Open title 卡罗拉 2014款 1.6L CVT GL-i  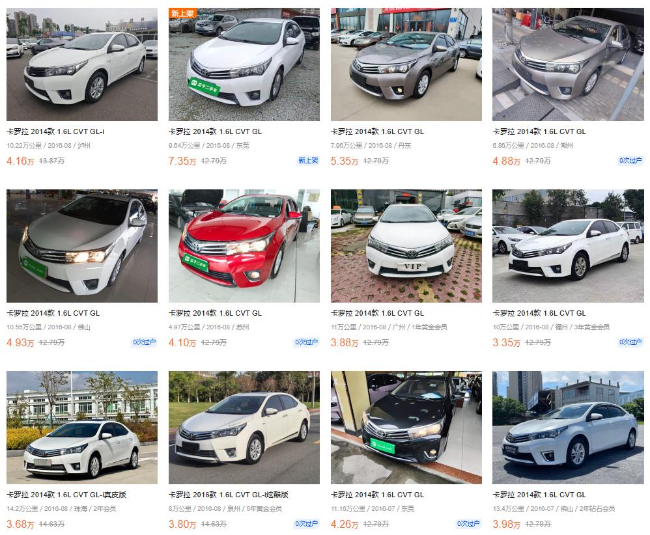55,131
